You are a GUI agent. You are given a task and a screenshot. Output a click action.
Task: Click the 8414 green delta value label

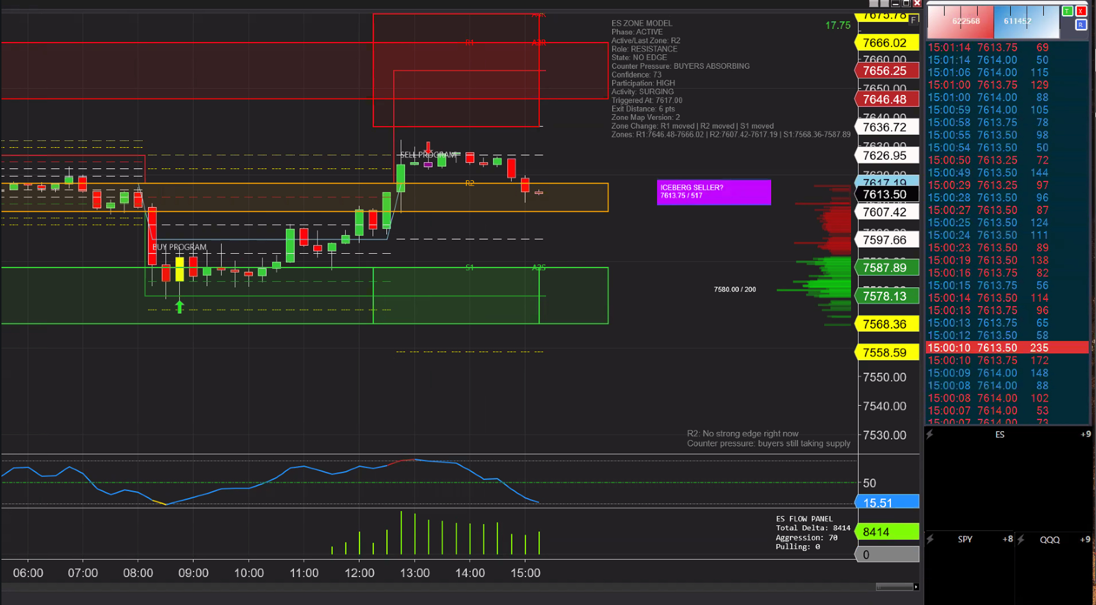click(x=887, y=531)
